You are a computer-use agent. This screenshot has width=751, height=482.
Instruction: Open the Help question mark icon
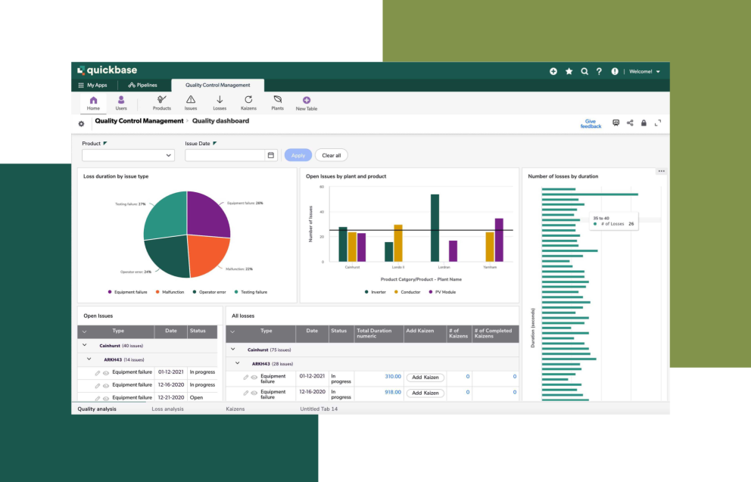pyautogui.click(x=599, y=71)
